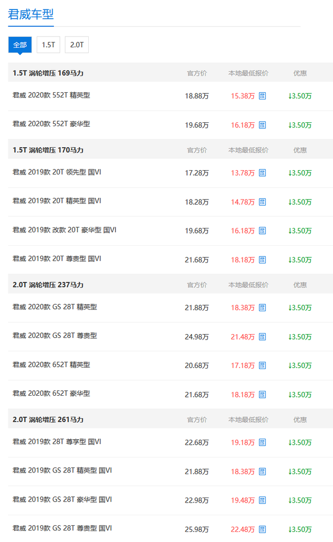Open calculator icon beside 14.78万 price
Screen dimensions: 333x542
pos(263,202)
